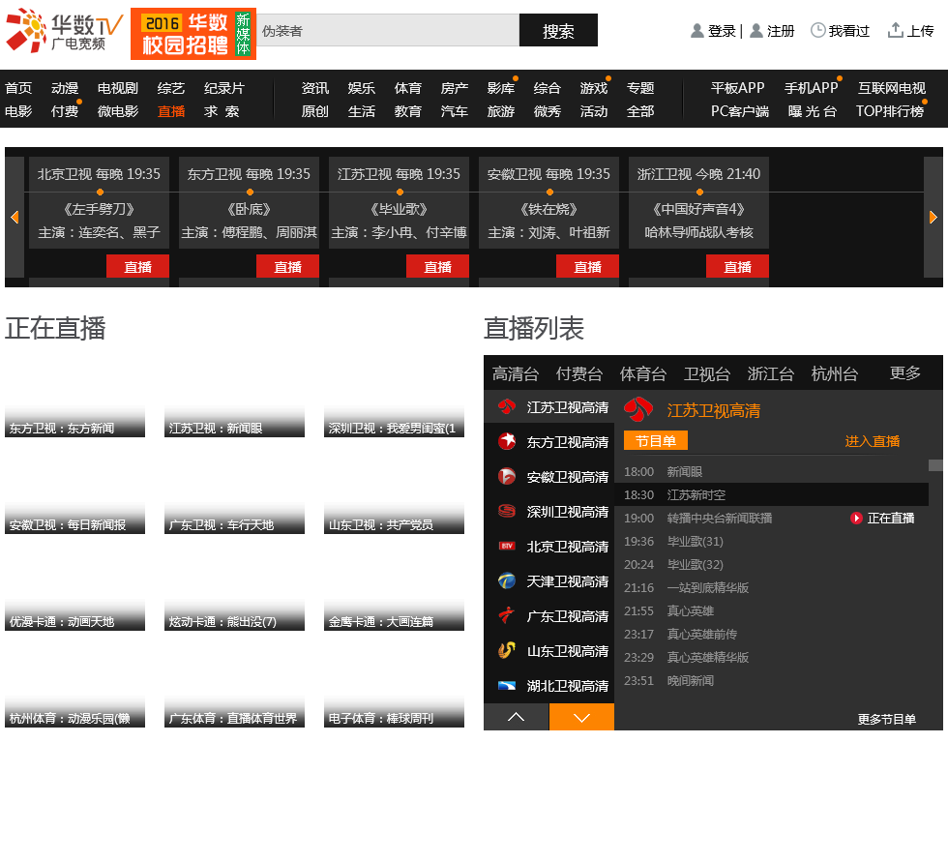Screen dimensions: 948x862
Task: Click the 登录 user icon
Action: tap(697, 31)
